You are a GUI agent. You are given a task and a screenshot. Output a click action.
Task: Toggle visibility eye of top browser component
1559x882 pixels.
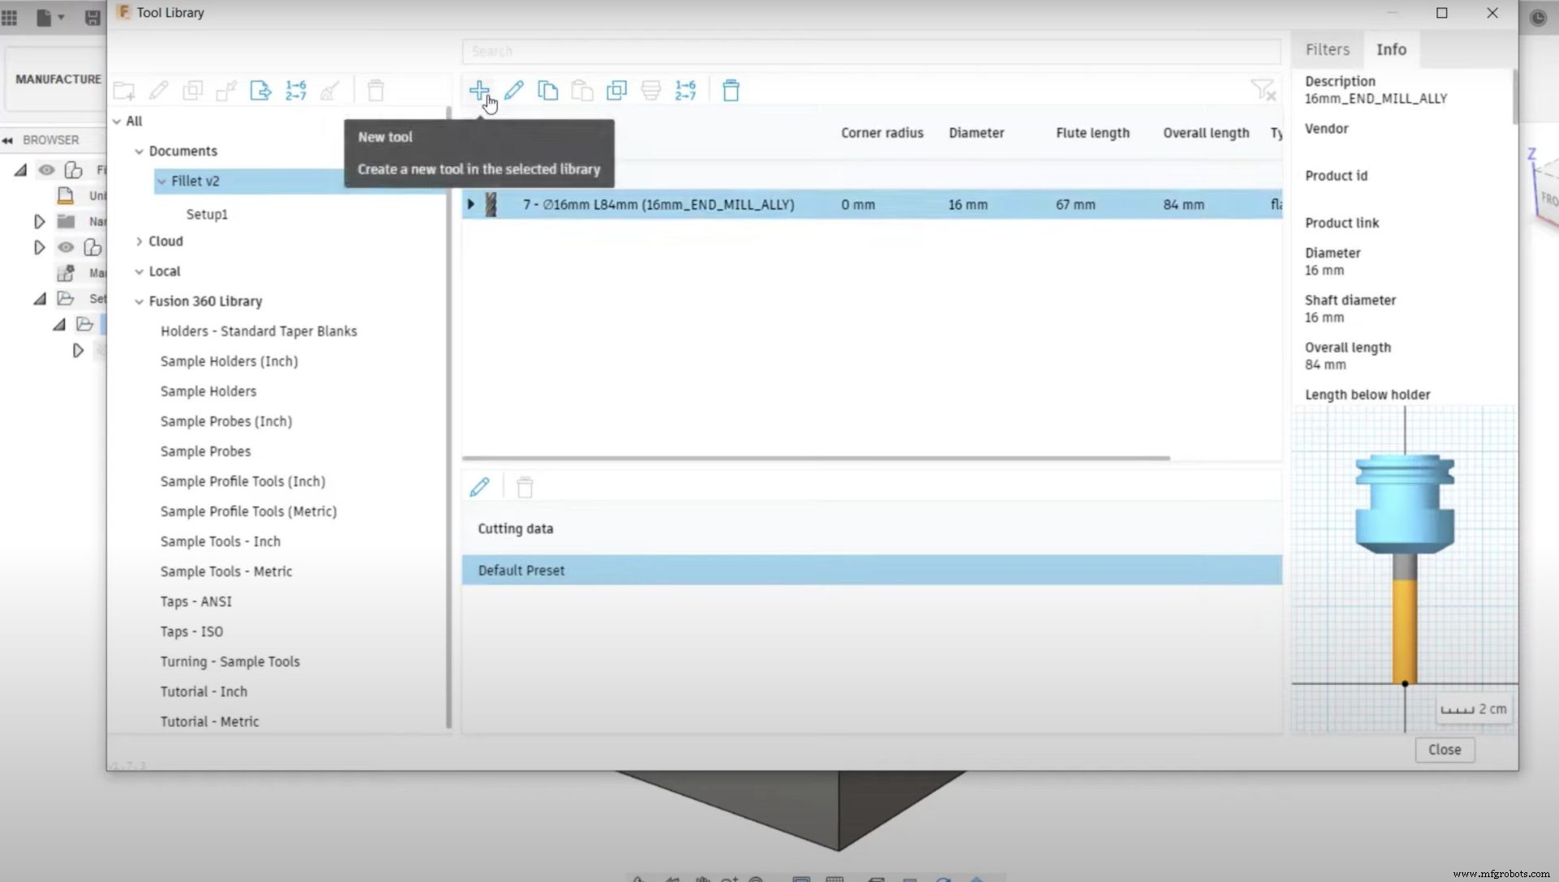[x=47, y=170]
